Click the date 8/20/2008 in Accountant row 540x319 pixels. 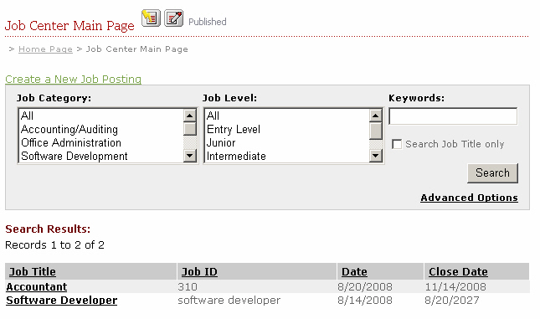[x=365, y=286]
